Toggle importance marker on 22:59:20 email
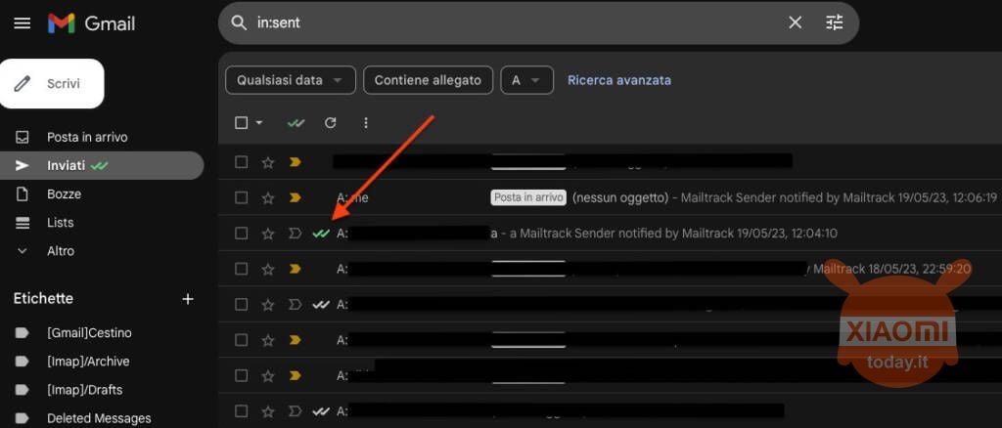The width and height of the screenshot is (1002, 428). 295,269
